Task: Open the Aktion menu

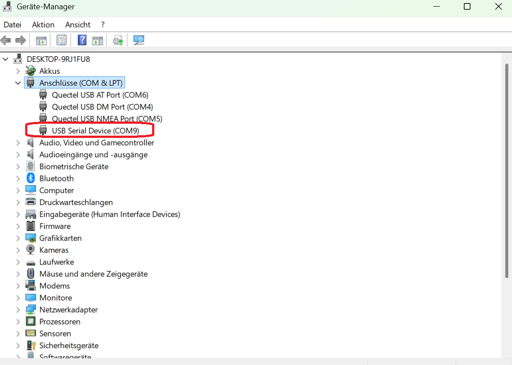Action: click(x=43, y=25)
